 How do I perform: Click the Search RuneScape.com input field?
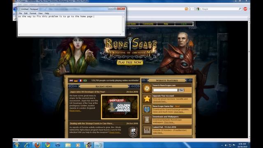(165, 90)
